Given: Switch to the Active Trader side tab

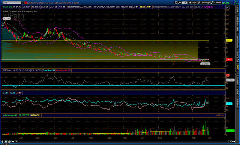Looking at the screenshot, I should pyautogui.click(x=237, y=42).
